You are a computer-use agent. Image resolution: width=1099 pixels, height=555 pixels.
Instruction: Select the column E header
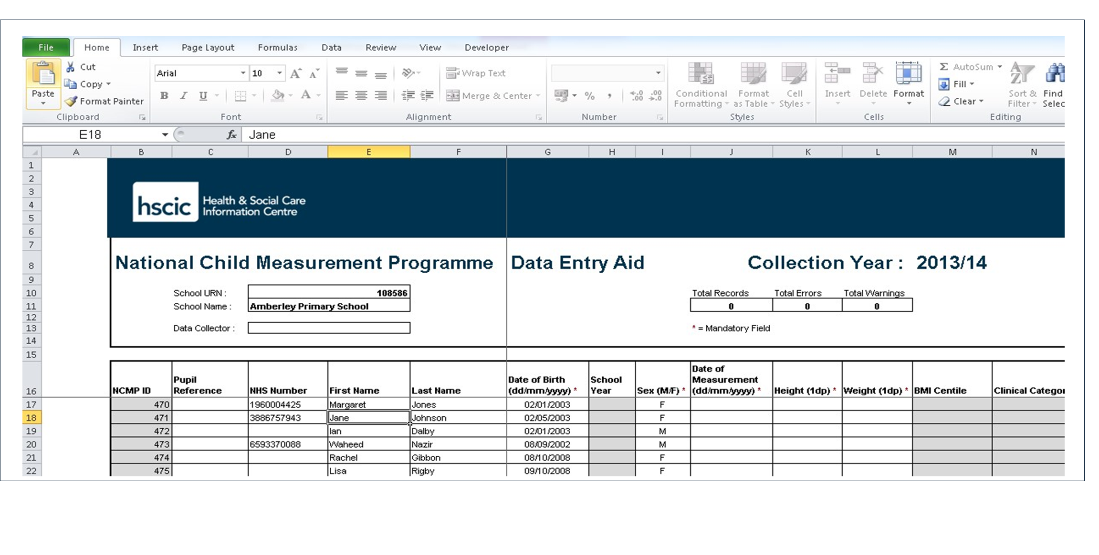pyautogui.click(x=368, y=152)
